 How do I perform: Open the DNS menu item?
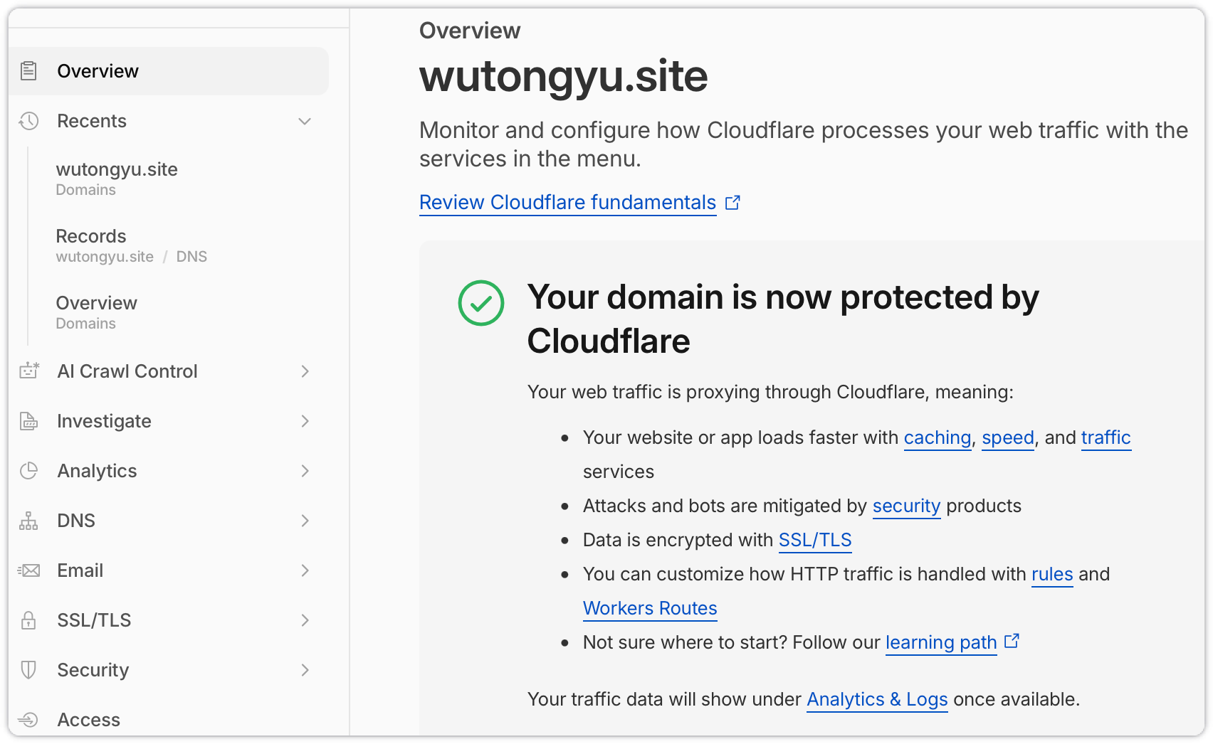(169, 521)
